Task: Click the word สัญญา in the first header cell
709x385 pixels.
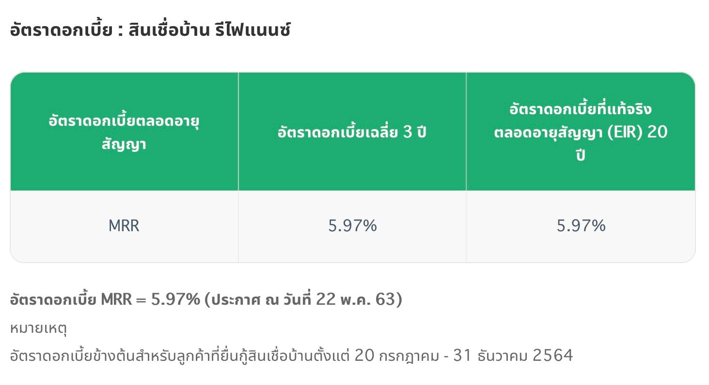Action: click(124, 146)
